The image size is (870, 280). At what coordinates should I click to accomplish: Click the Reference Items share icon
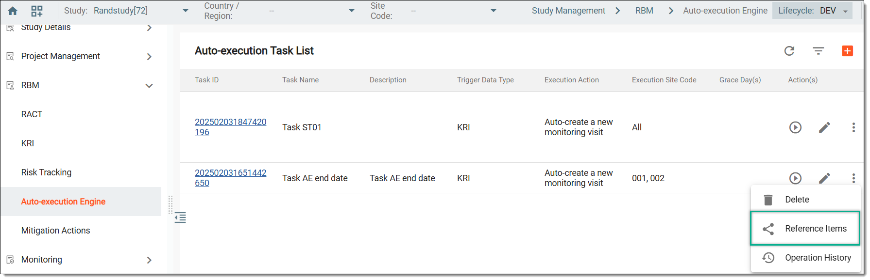pyautogui.click(x=768, y=229)
